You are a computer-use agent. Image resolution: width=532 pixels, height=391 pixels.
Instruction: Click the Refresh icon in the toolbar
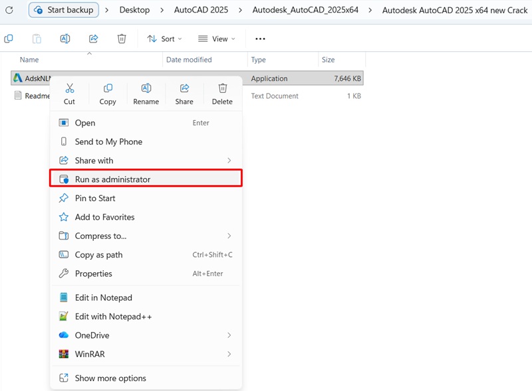8,11
